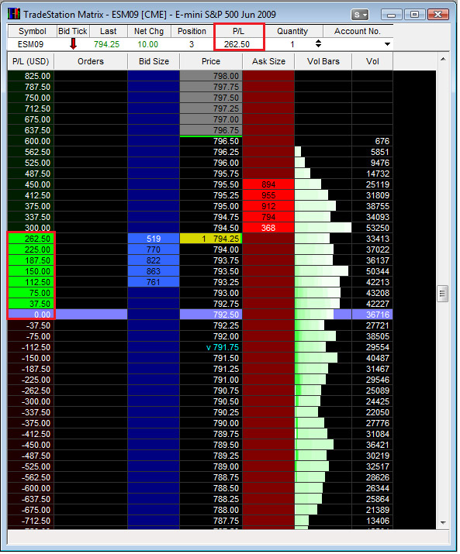Click the Net Chg value 10.00
Screen dimensions: 460x554
(148, 44)
